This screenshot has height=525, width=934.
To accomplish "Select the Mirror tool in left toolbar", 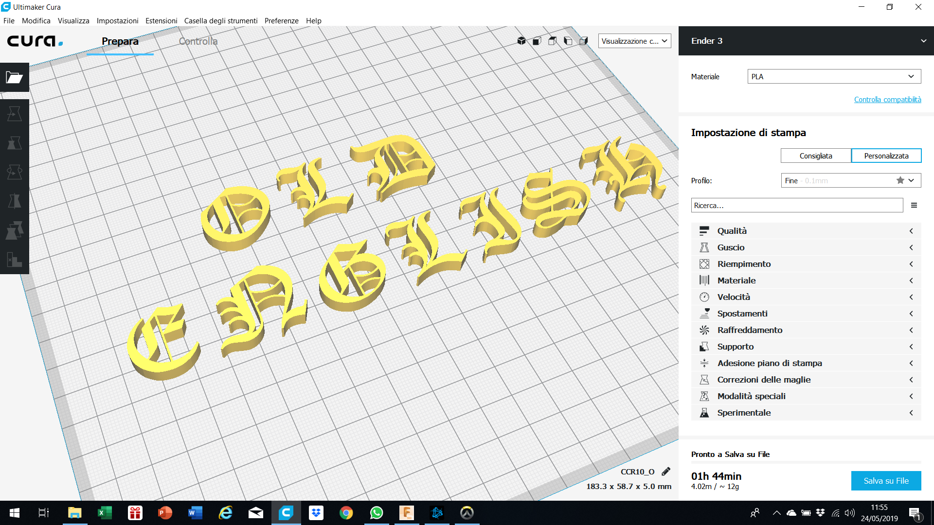I will [14, 201].
